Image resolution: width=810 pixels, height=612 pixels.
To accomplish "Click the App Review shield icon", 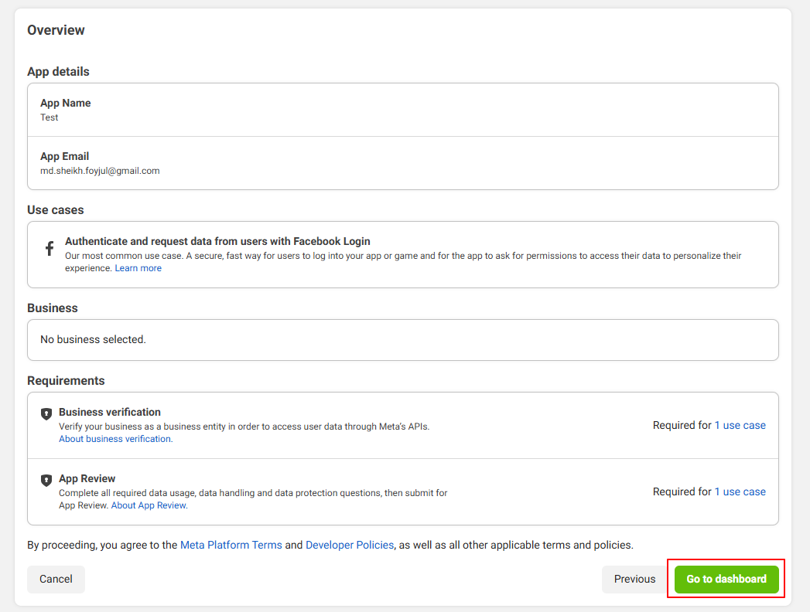I will 46,481.
